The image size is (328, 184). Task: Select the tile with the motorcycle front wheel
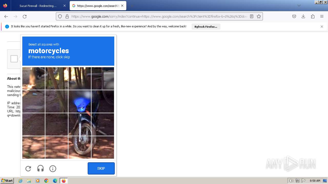coord(80,147)
